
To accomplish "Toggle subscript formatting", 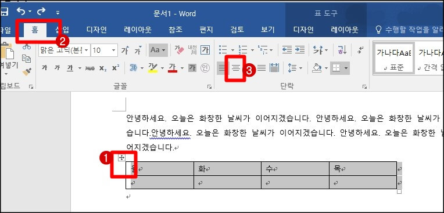I will coord(102,68).
